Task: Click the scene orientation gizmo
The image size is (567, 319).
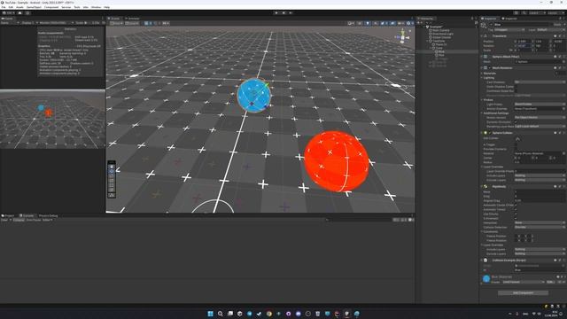Action: point(402,36)
